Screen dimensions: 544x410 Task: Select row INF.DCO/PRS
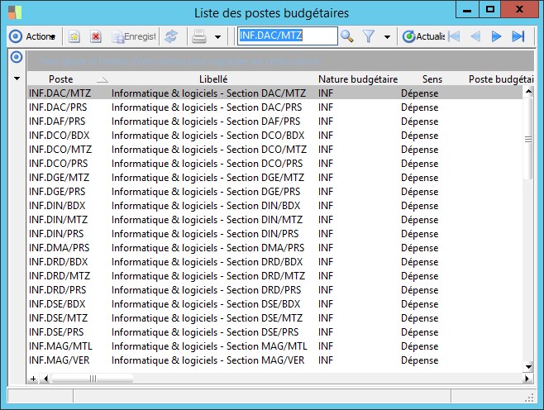pos(274,164)
